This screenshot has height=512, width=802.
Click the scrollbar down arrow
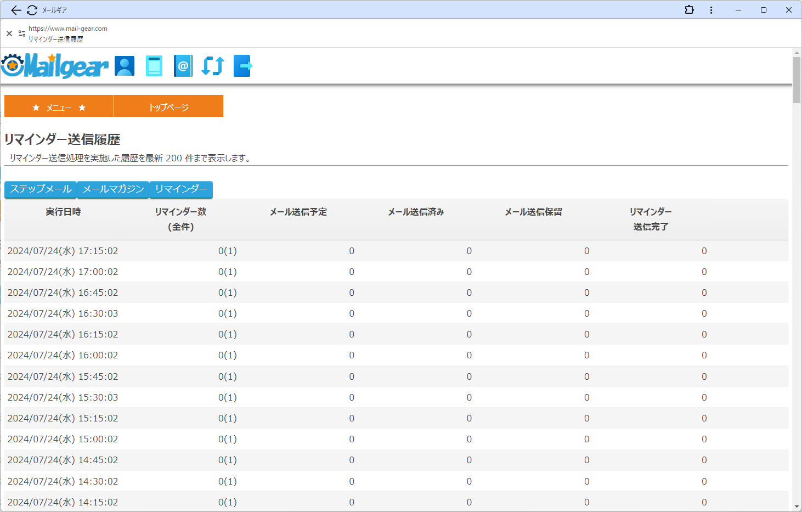click(797, 507)
